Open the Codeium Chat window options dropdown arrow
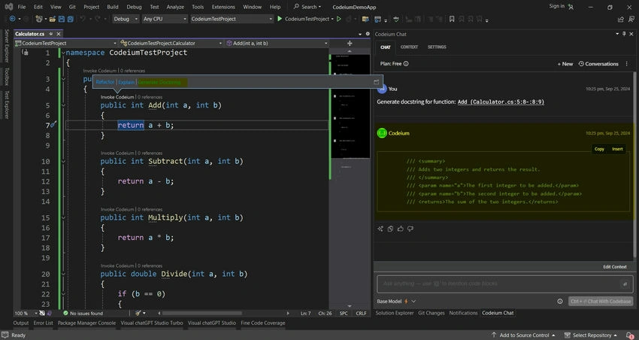 617,34
